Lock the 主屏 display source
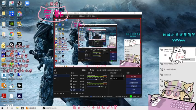 pyautogui.click(x=83, y=90)
